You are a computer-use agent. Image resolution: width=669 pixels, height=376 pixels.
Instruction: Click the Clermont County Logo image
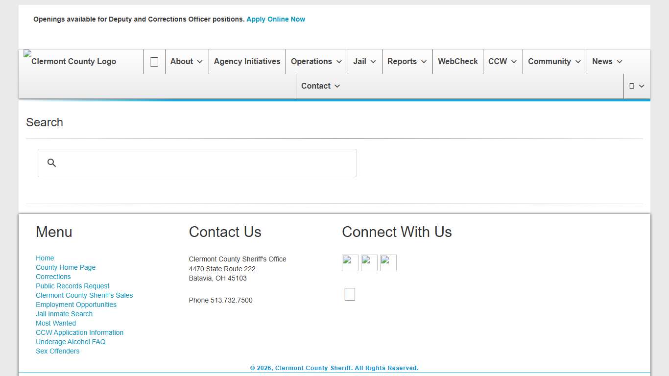tap(70, 61)
